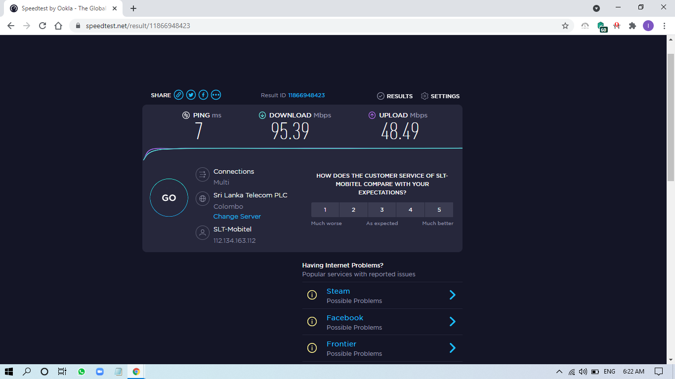Expand Frontier row chevron arrow

(452, 348)
